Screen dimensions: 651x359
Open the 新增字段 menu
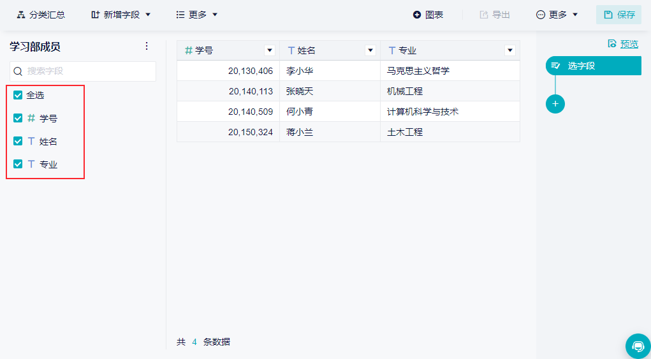[121, 15]
